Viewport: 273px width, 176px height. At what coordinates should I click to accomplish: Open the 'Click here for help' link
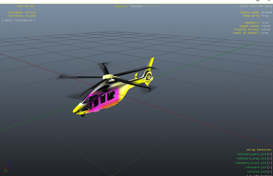pyautogui.click(x=256, y=6)
